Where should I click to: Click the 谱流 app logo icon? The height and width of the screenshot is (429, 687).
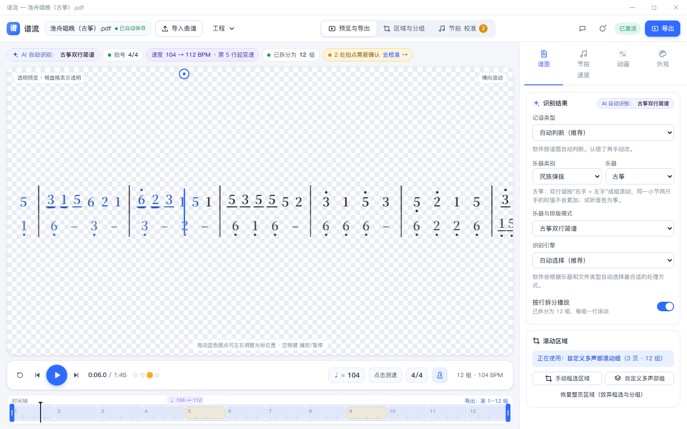coord(13,29)
